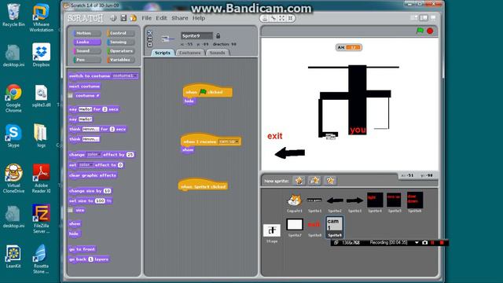The image size is (503, 283).
Task: Switch to the Scripts tab
Action: point(163,53)
